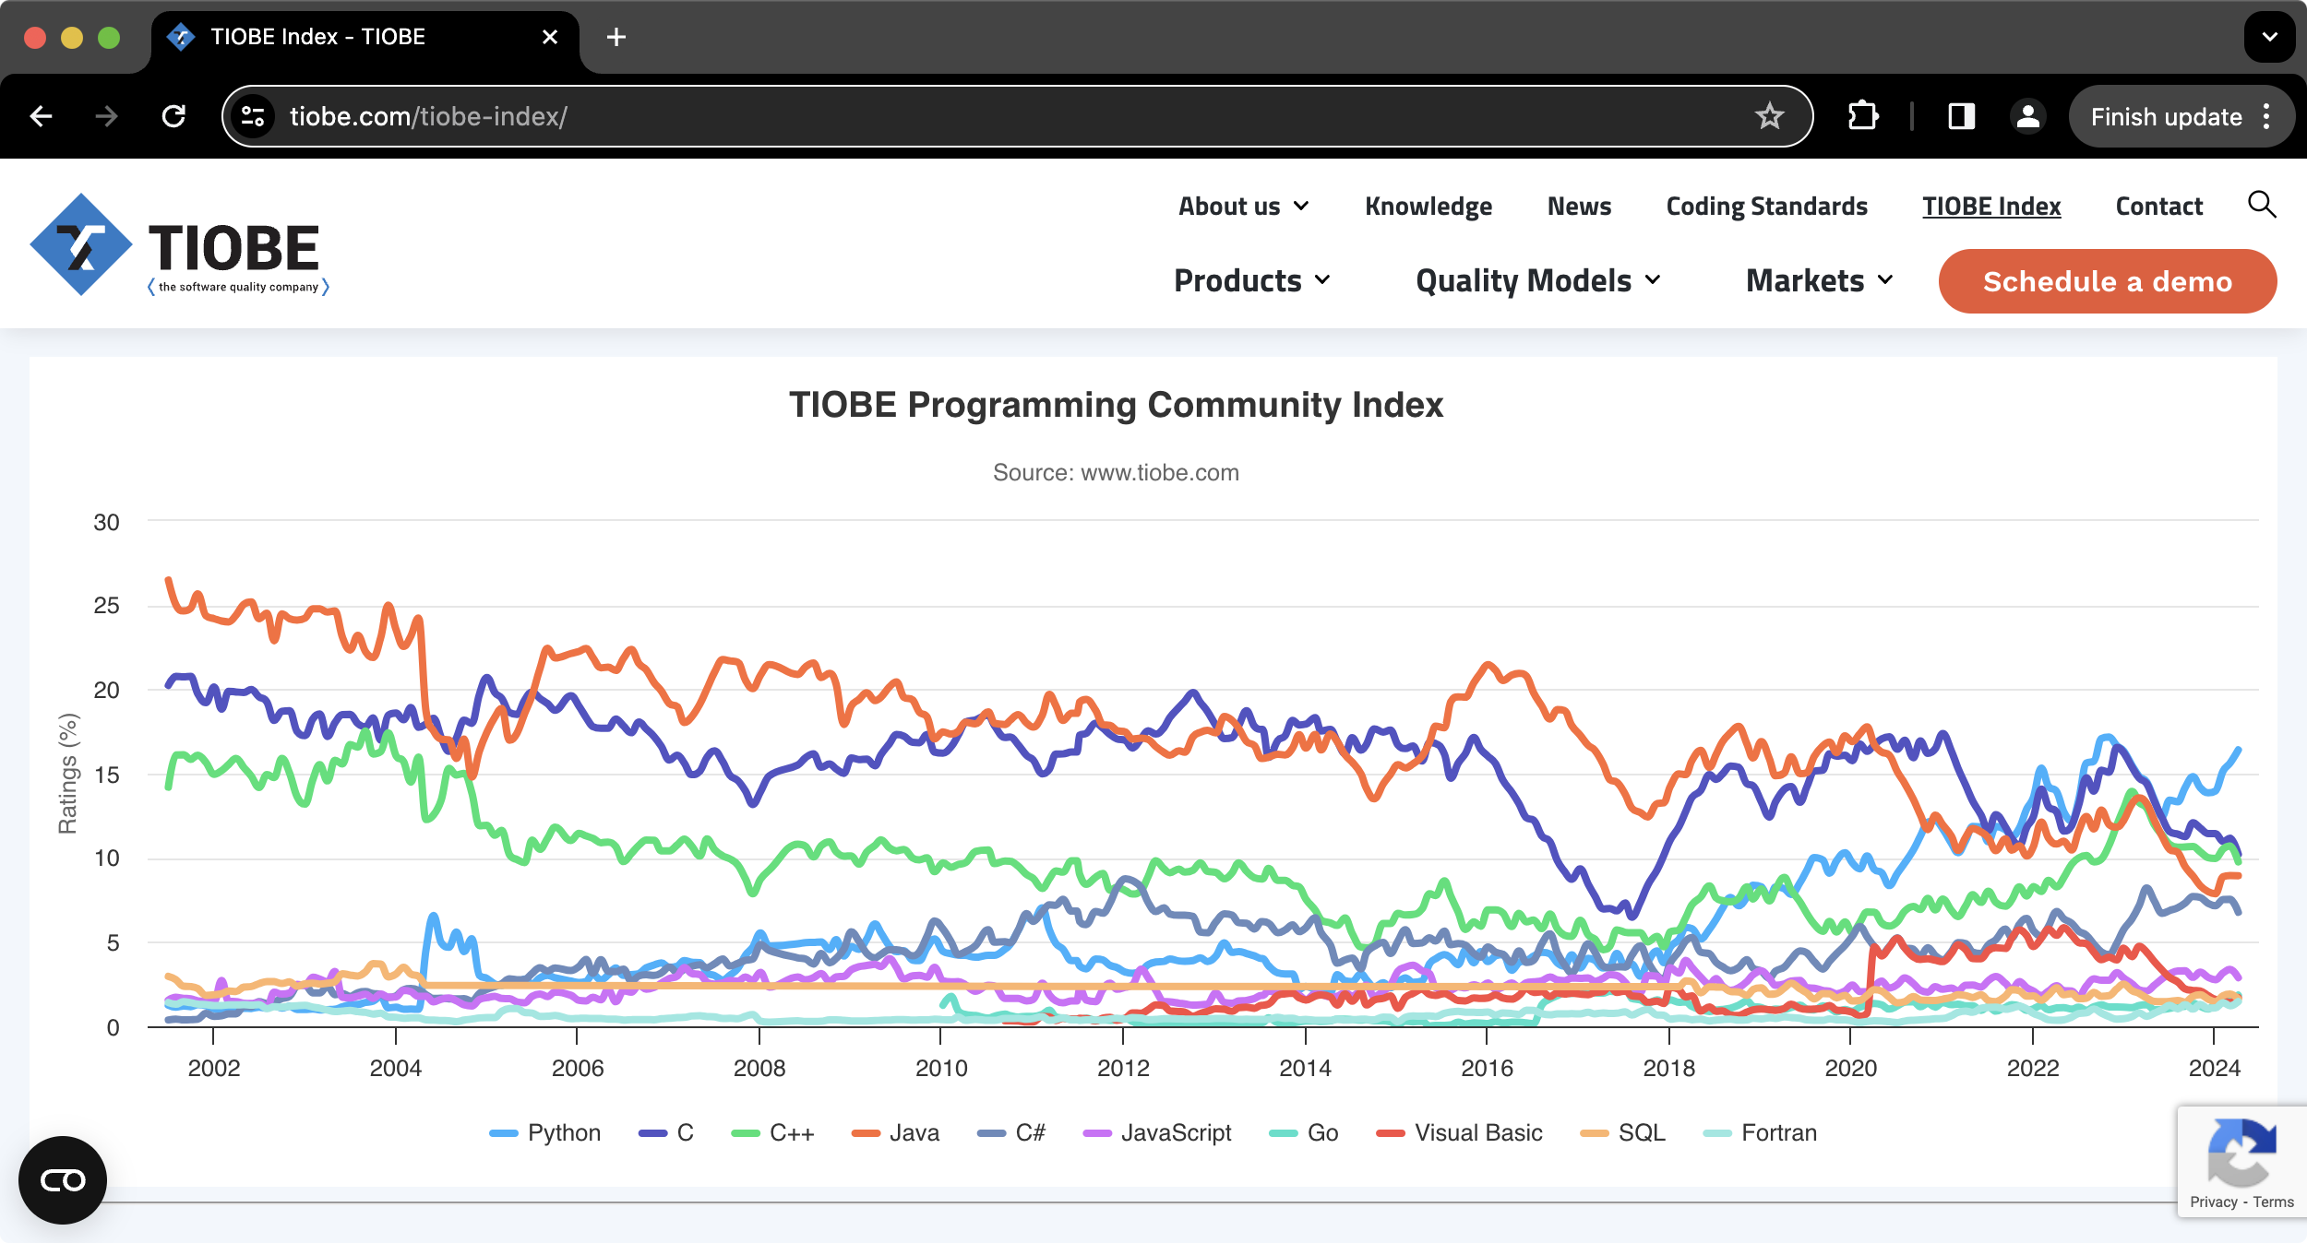Click the TIOBE Index tab favicon
Screen dimensions: 2307x1243
[x=181, y=37]
